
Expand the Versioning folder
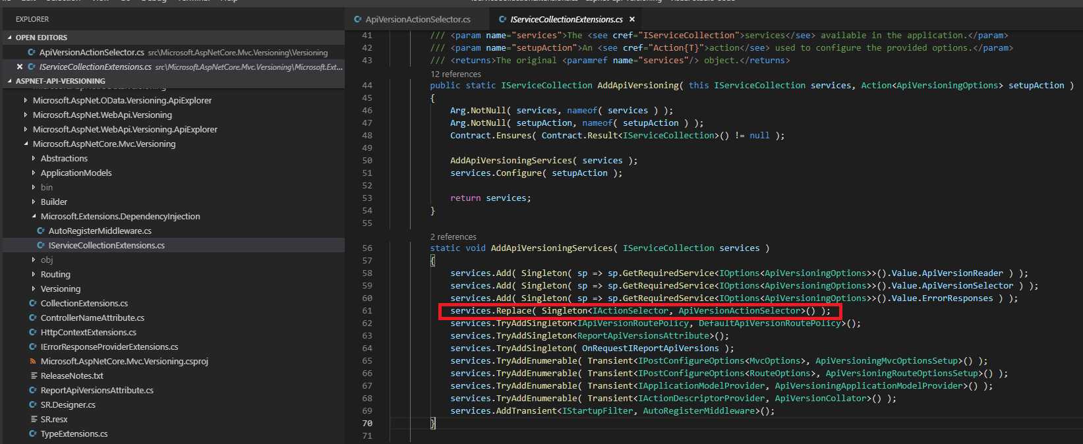pos(34,289)
